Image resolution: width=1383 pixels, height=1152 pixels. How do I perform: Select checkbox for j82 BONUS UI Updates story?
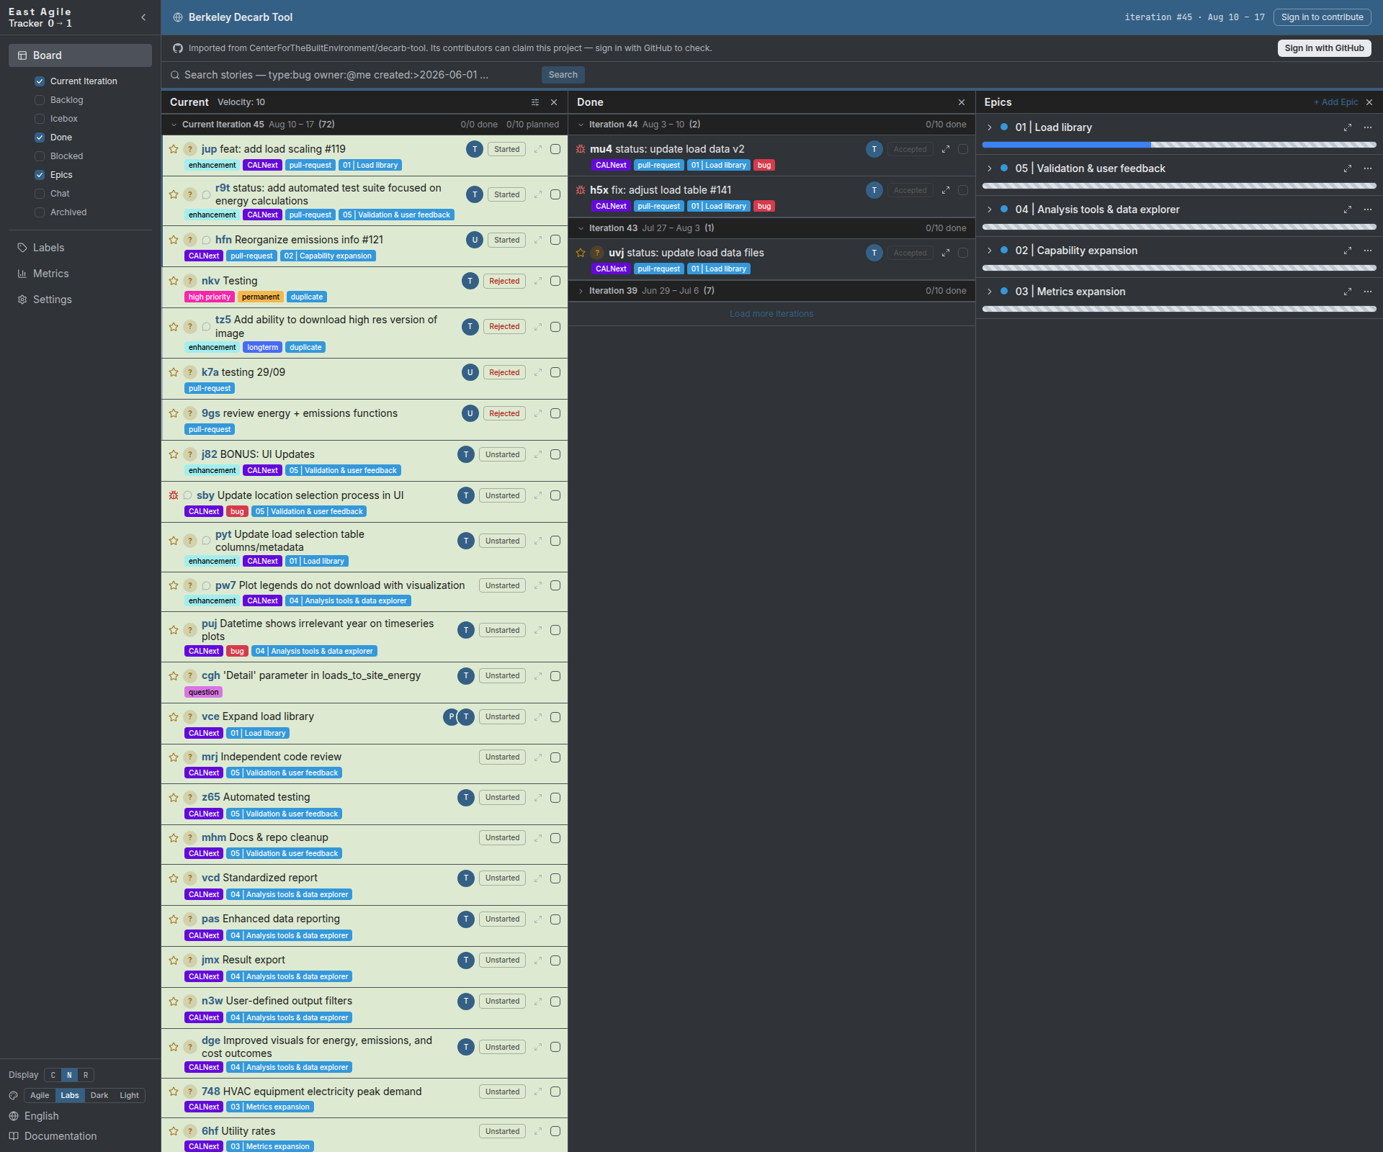click(555, 454)
